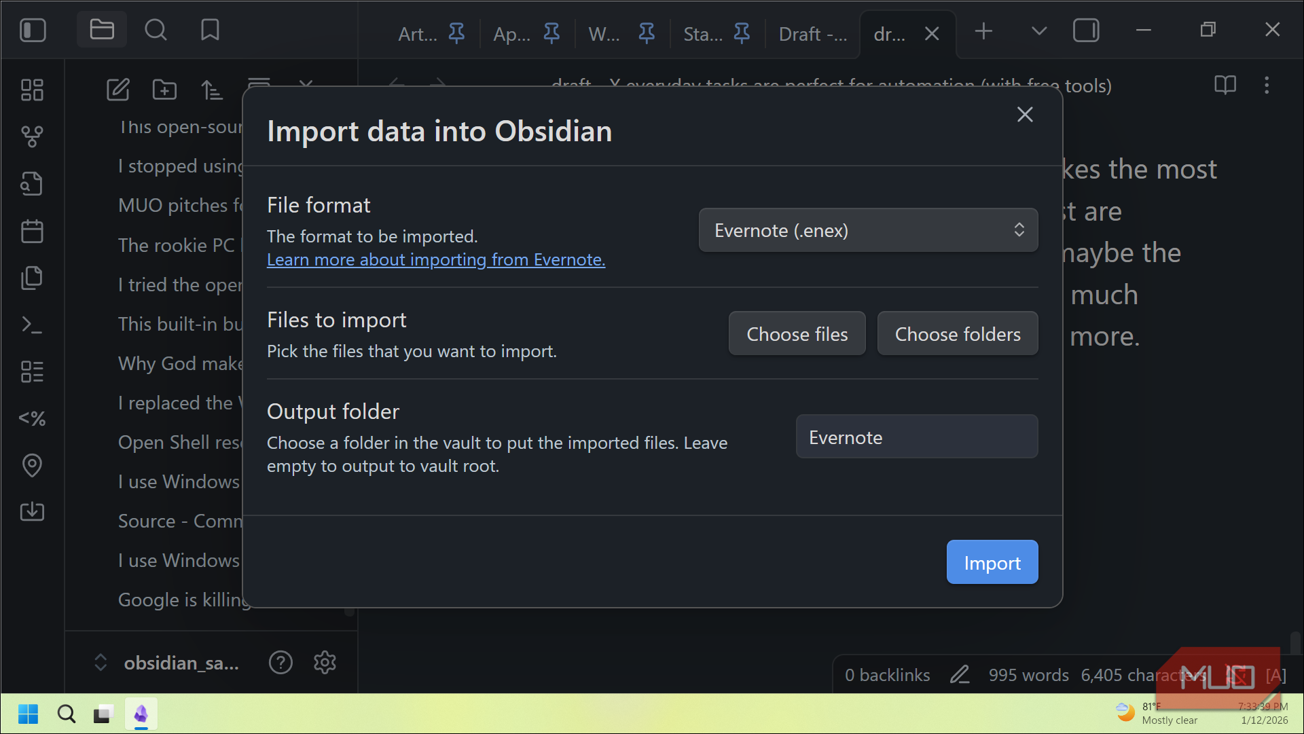Open the help question mark icon
1304x734 pixels.
pyautogui.click(x=280, y=662)
